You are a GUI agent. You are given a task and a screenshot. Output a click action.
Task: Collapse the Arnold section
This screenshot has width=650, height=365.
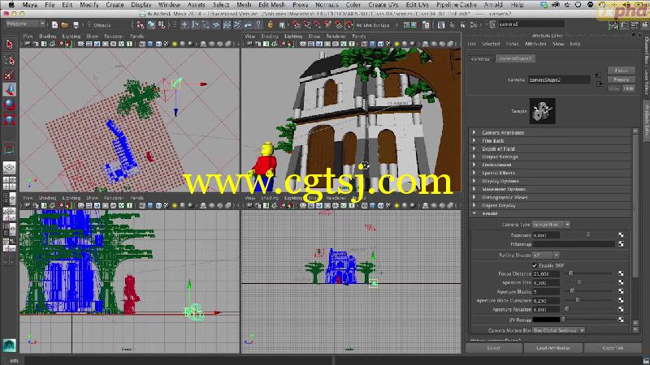[552, 213]
